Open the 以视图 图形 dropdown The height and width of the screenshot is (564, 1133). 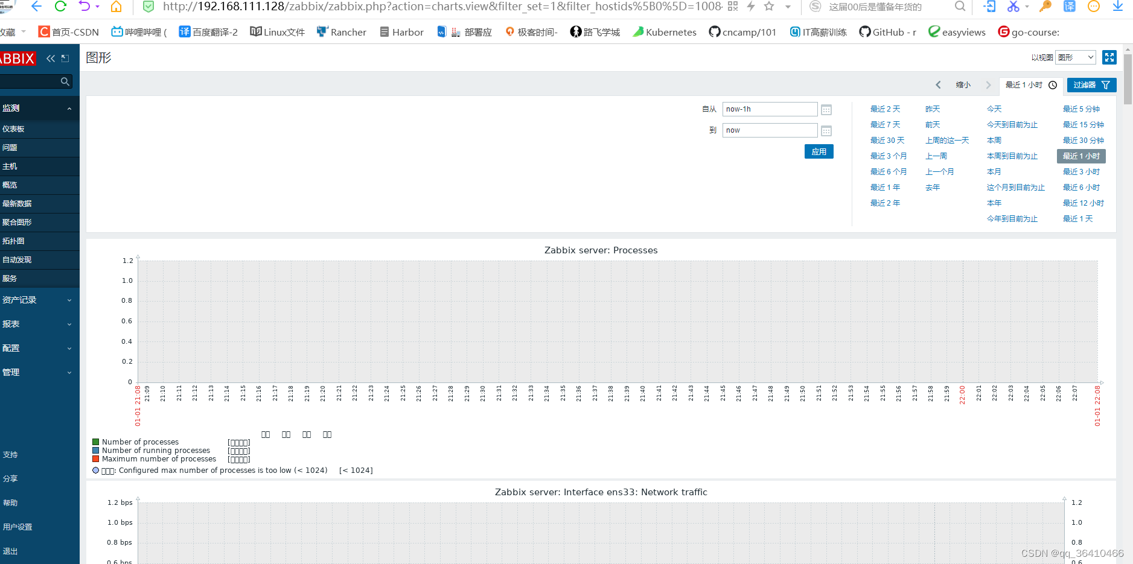[x=1076, y=57]
